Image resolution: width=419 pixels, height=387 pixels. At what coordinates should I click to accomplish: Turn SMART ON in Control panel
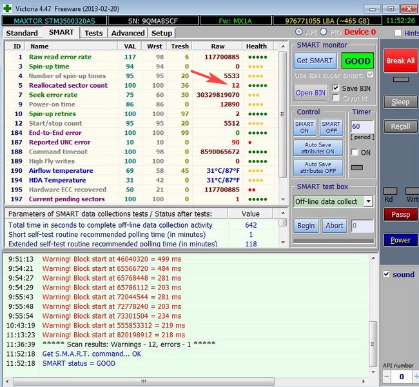(x=304, y=127)
